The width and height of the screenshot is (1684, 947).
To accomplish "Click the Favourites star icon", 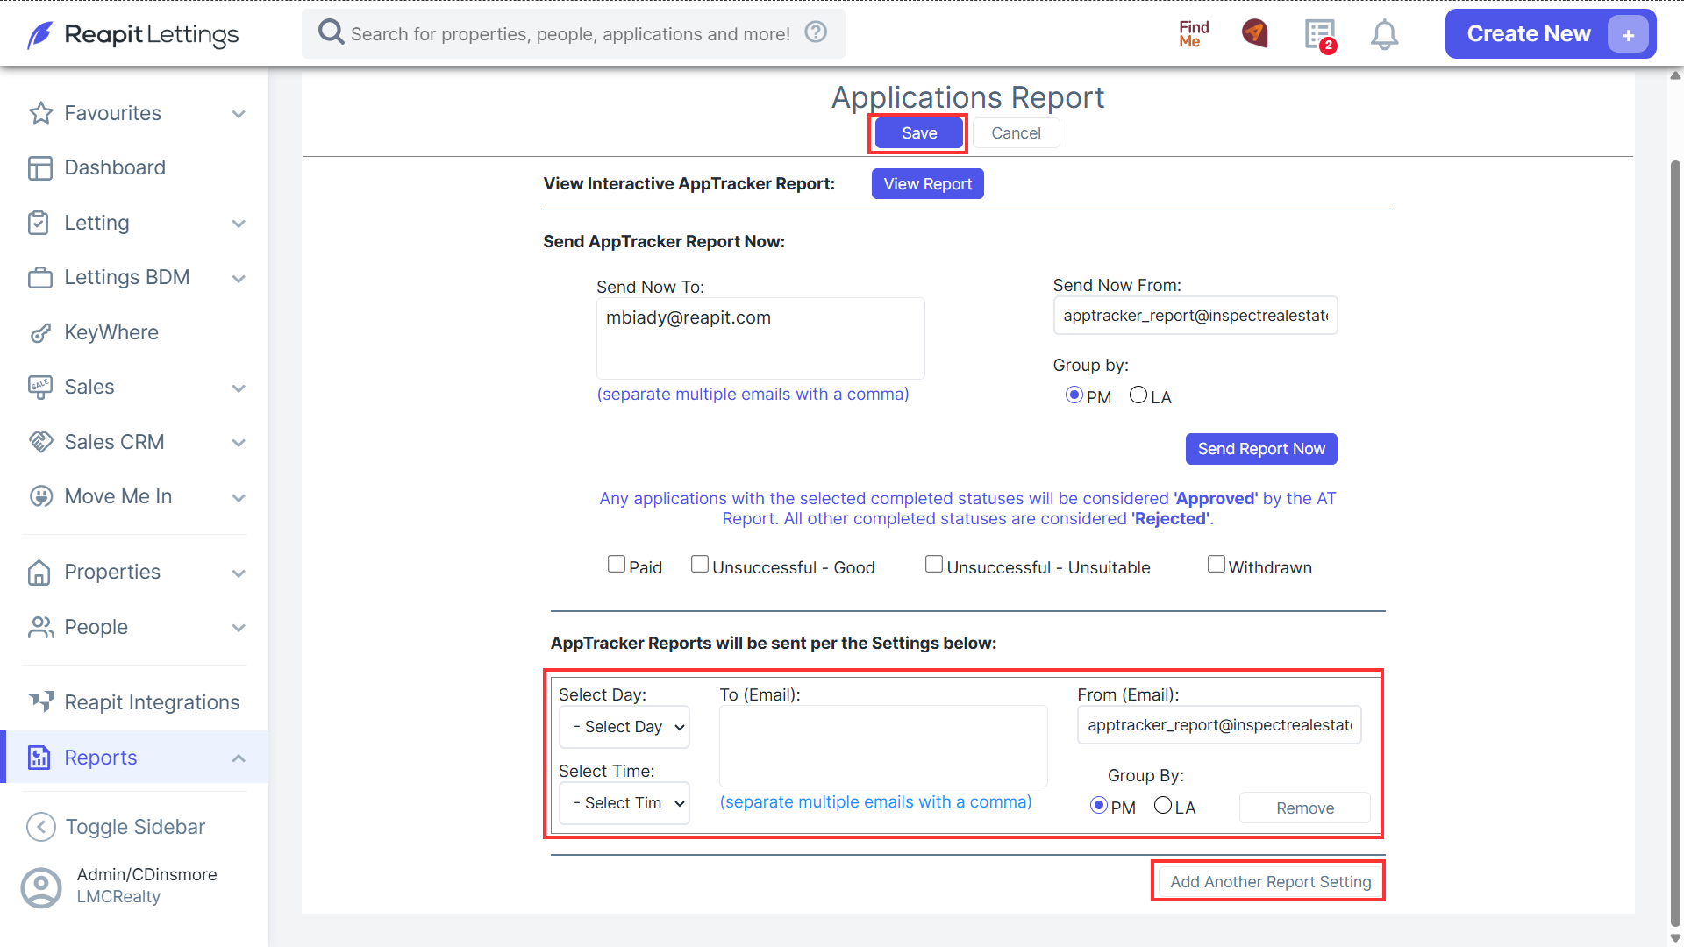I will click(x=40, y=113).
